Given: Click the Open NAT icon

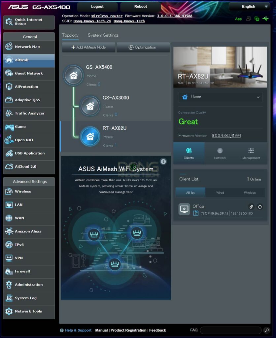Looking at the screenshot, I should pyautogui.click(x=9, y=140).
